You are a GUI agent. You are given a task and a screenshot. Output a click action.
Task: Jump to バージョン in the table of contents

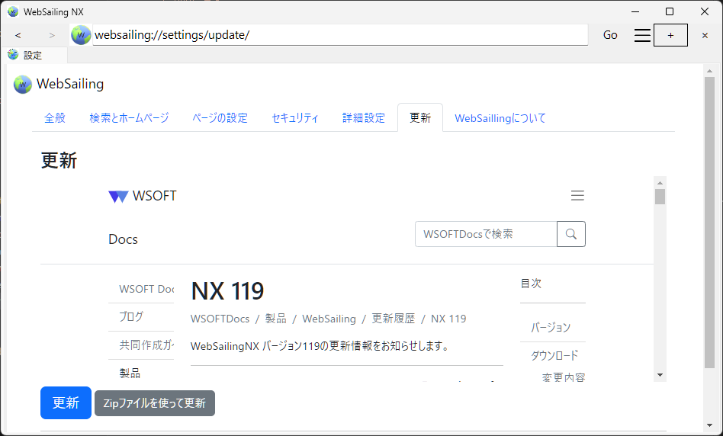(551, 328)
